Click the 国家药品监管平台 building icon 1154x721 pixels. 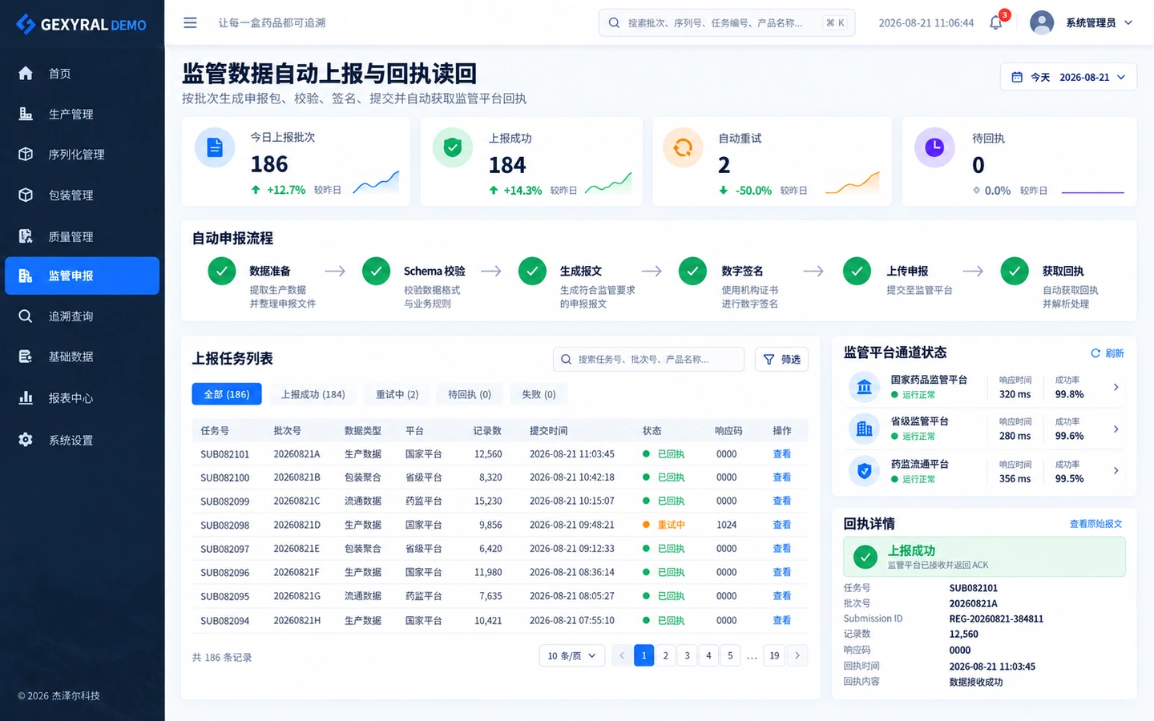(x=864, y=387)
